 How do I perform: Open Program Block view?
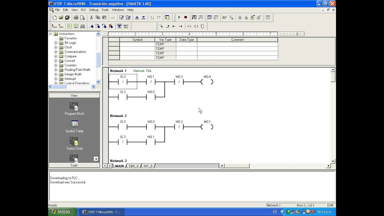tap(74, 109)
